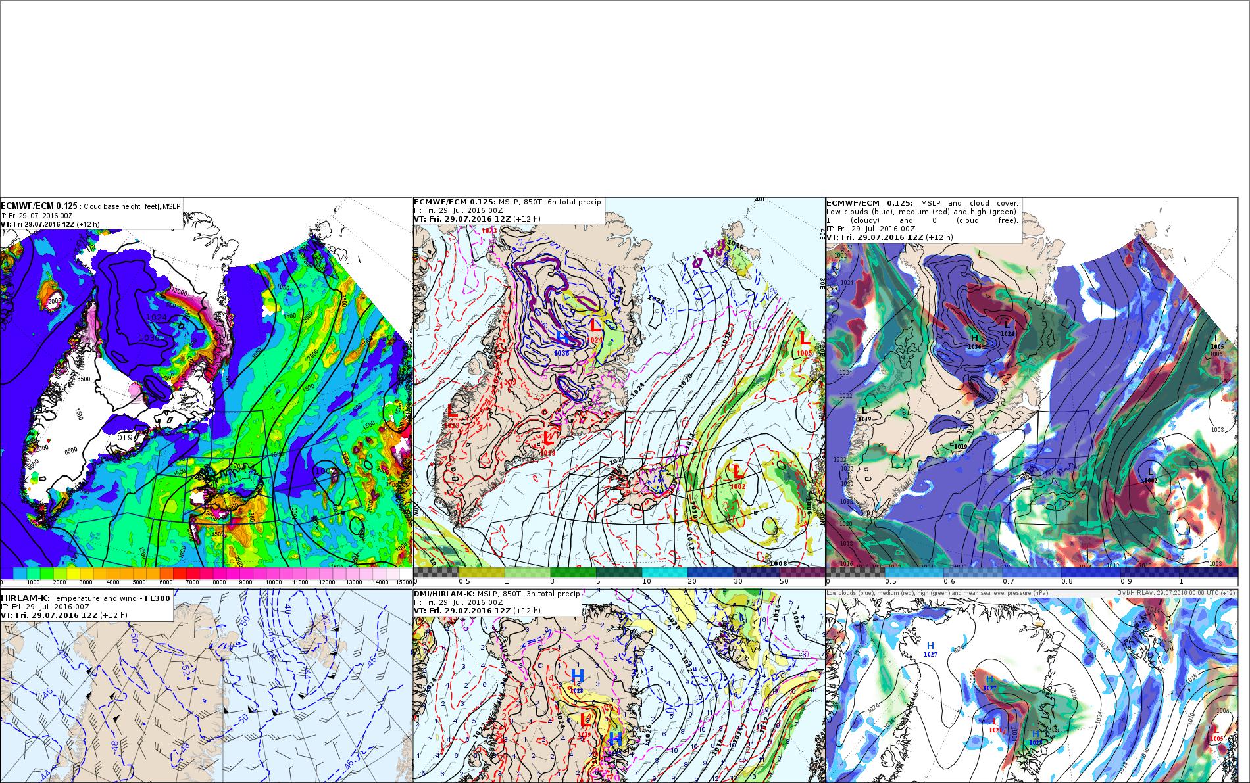
Task: Click the L 1024 marker on ECMWF cloud cover map
Action: tap(1007, 329)
